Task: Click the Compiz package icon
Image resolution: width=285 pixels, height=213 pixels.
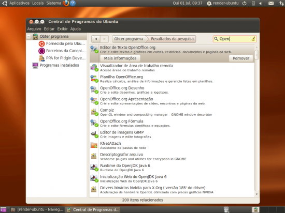Action: tap(94, 112)
